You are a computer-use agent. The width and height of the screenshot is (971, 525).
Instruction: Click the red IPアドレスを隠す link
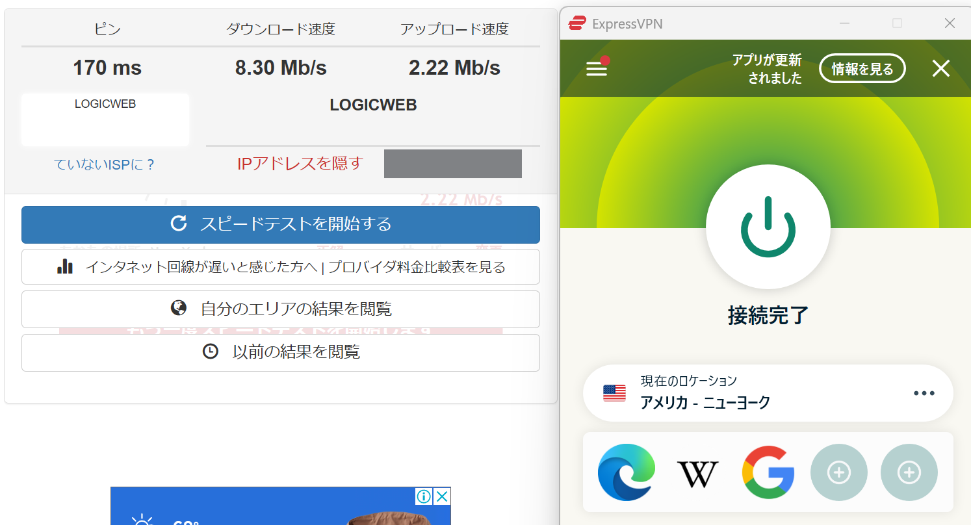(300, 164)
